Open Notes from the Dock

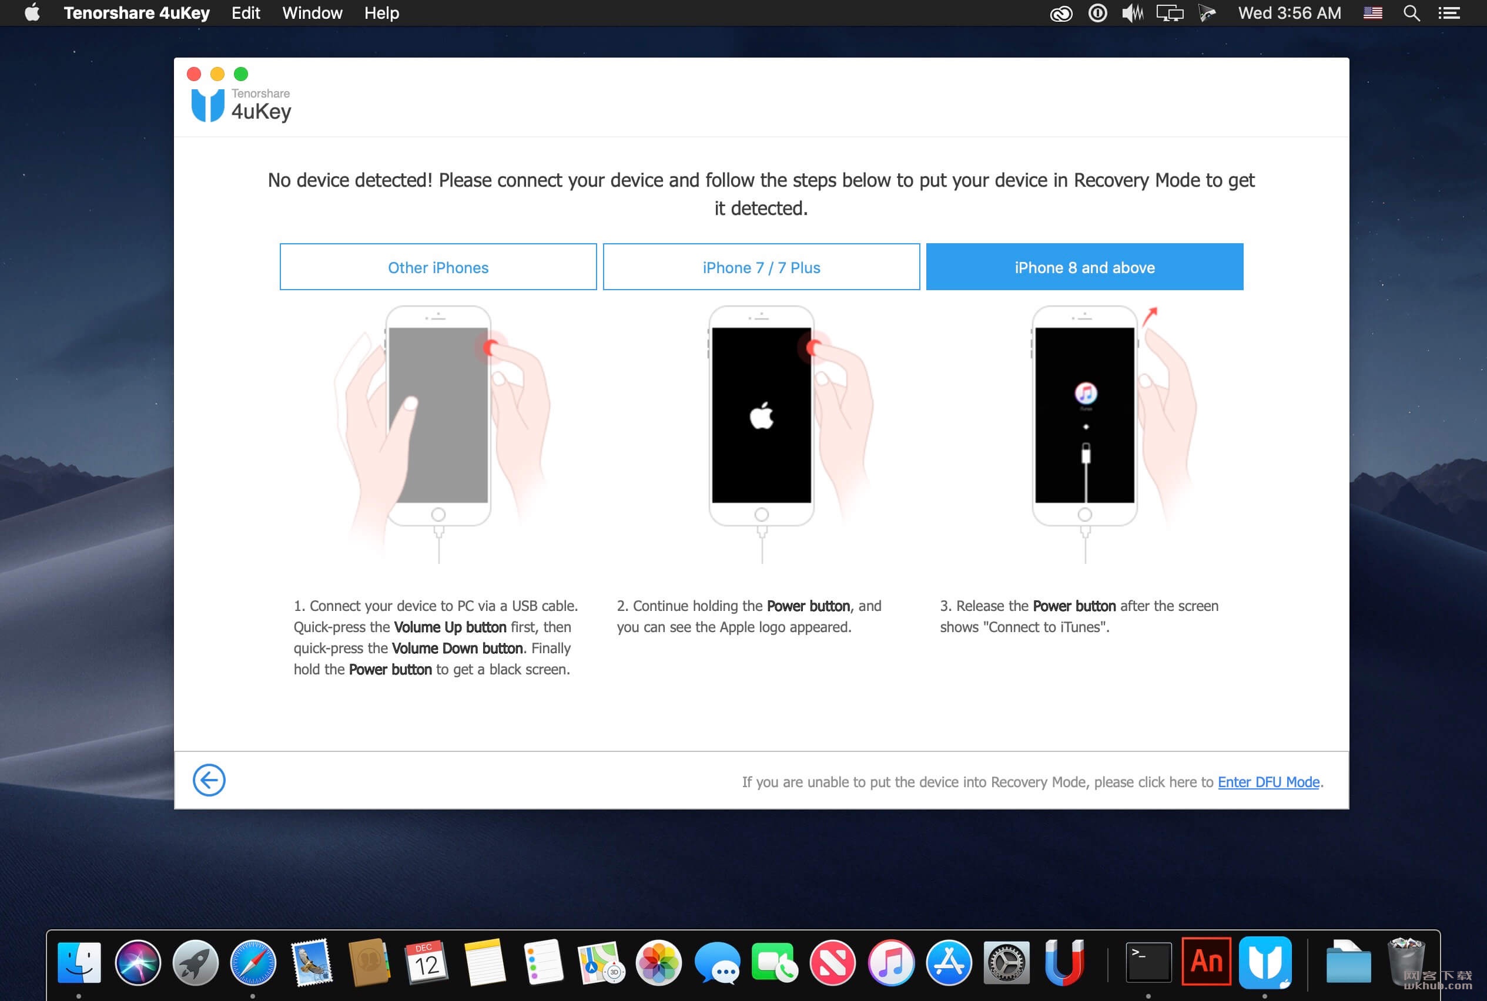click(x=485, y=962)
